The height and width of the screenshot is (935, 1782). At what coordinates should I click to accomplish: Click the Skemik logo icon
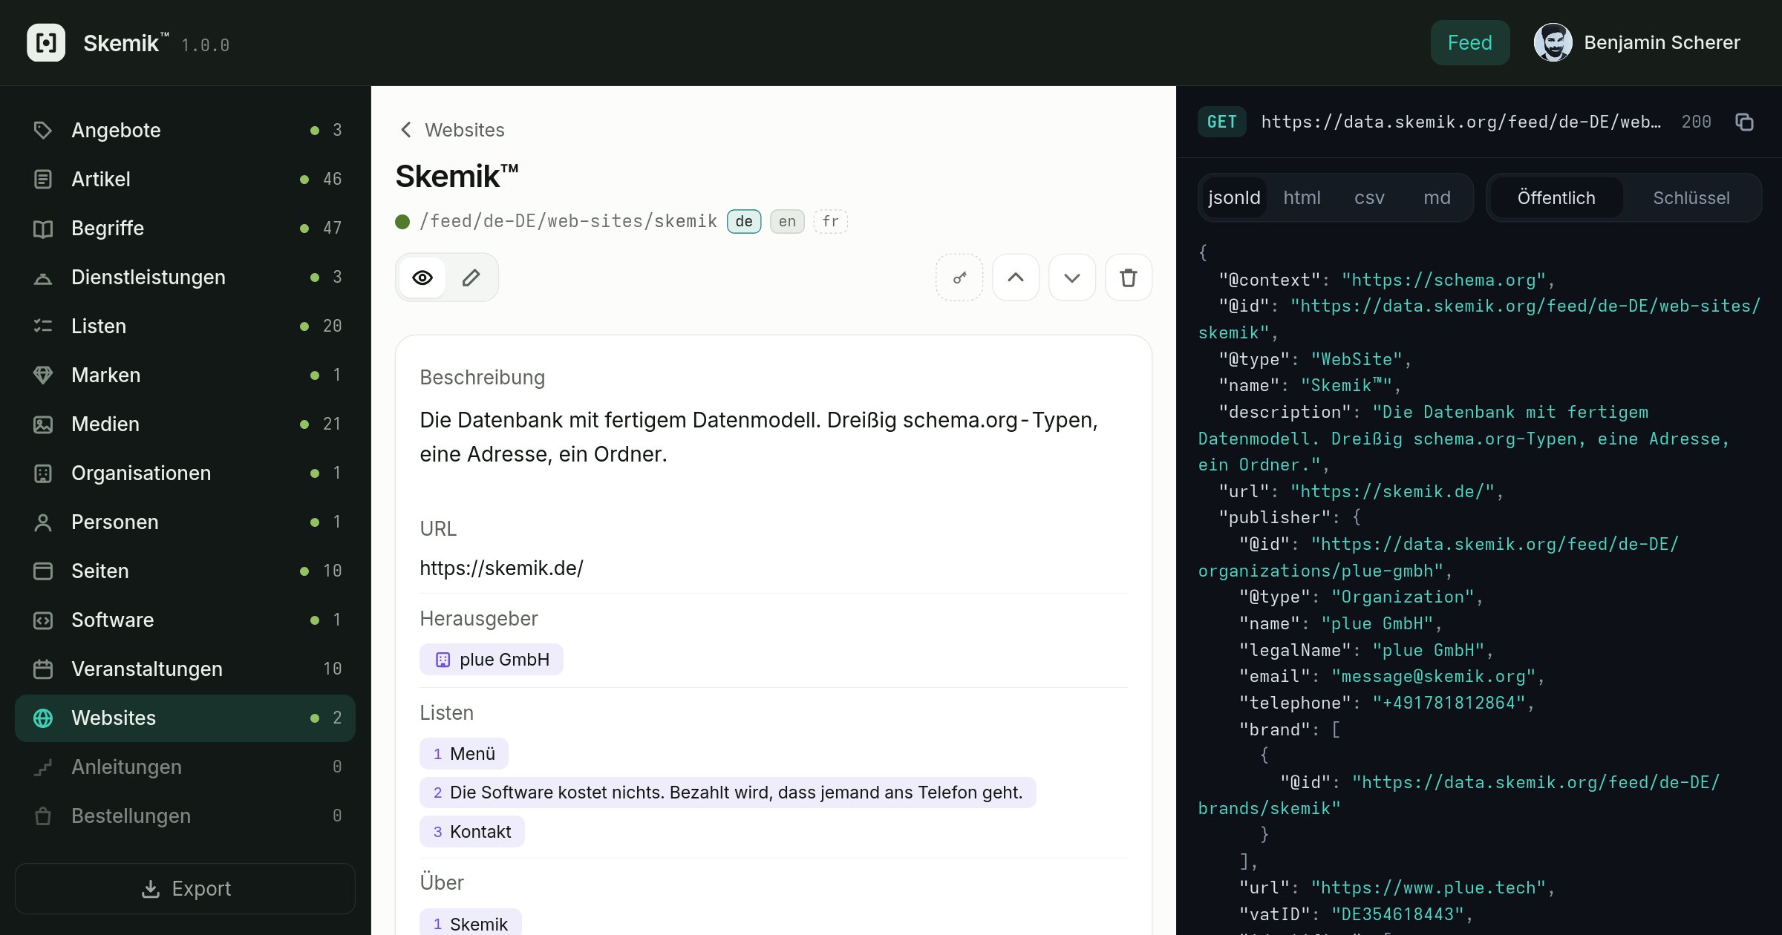coord(46,42)
